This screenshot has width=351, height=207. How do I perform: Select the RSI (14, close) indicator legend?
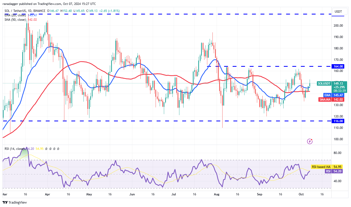[14, 149]
